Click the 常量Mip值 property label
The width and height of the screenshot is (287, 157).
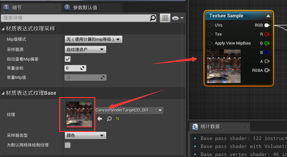(16, 78)
